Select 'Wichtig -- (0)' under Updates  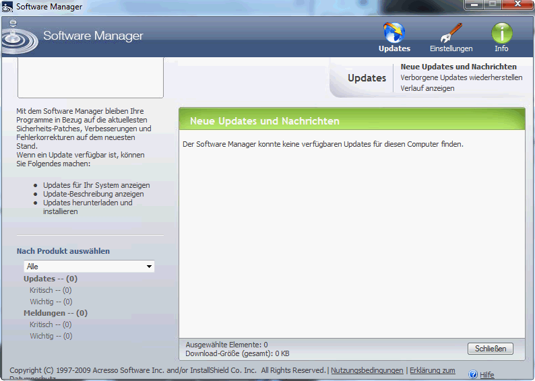pos(51,302)
